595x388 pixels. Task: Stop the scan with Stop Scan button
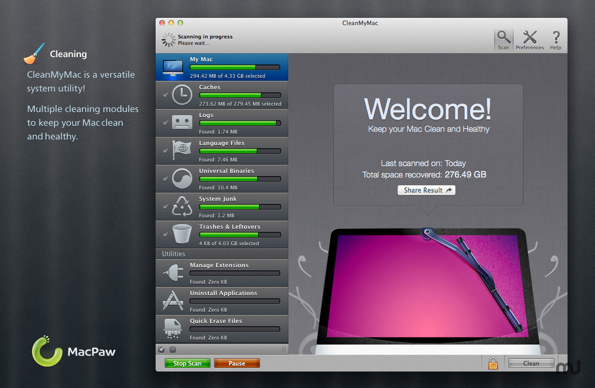(x=187, y=364)
